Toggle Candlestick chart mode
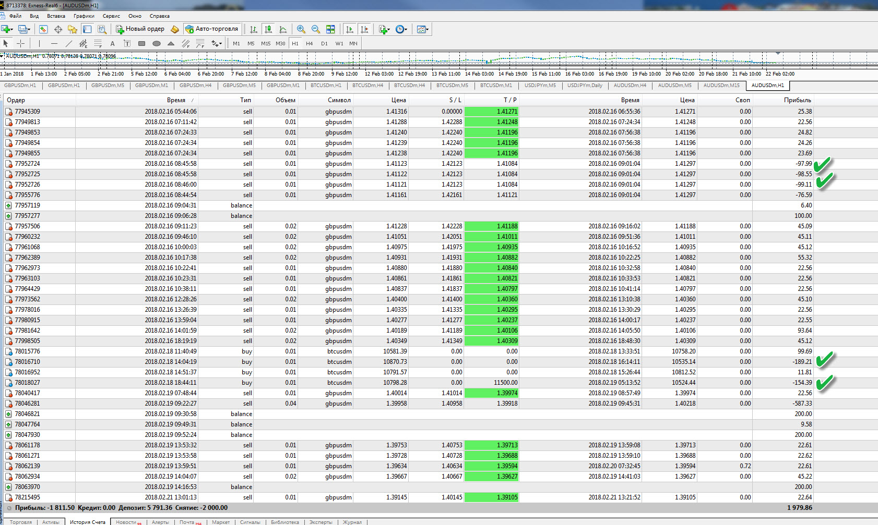Image resolution: width=878 pixels, height=525 pixels. pyautogui.click(x=268, y=29)
